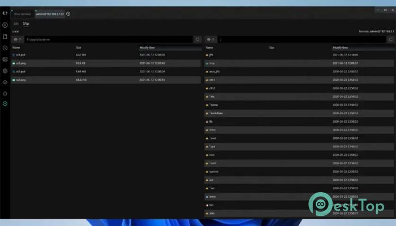This screenshot has height=226, width=396.
Task: Click size cell 5.69 MB in Local pane
Action: (x=81, y=71)
